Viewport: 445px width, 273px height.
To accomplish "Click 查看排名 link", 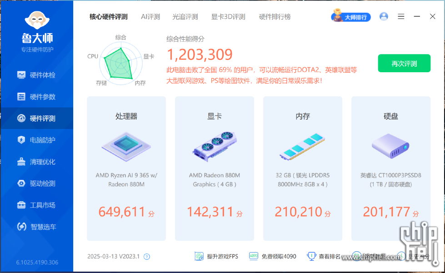I will [x=330, y=257].
